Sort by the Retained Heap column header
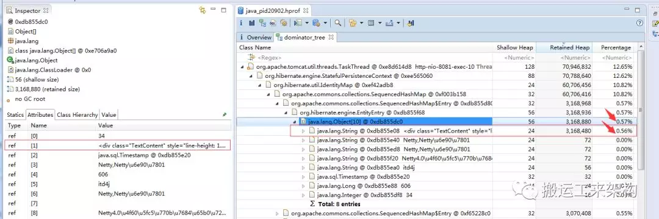659x219 pixels. pyautogui.click(x=564, y=47)
